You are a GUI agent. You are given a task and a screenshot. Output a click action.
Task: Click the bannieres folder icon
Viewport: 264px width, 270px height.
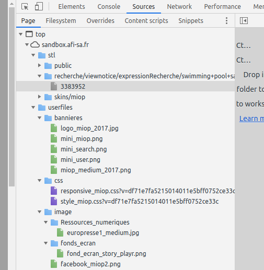coord(48,118)
